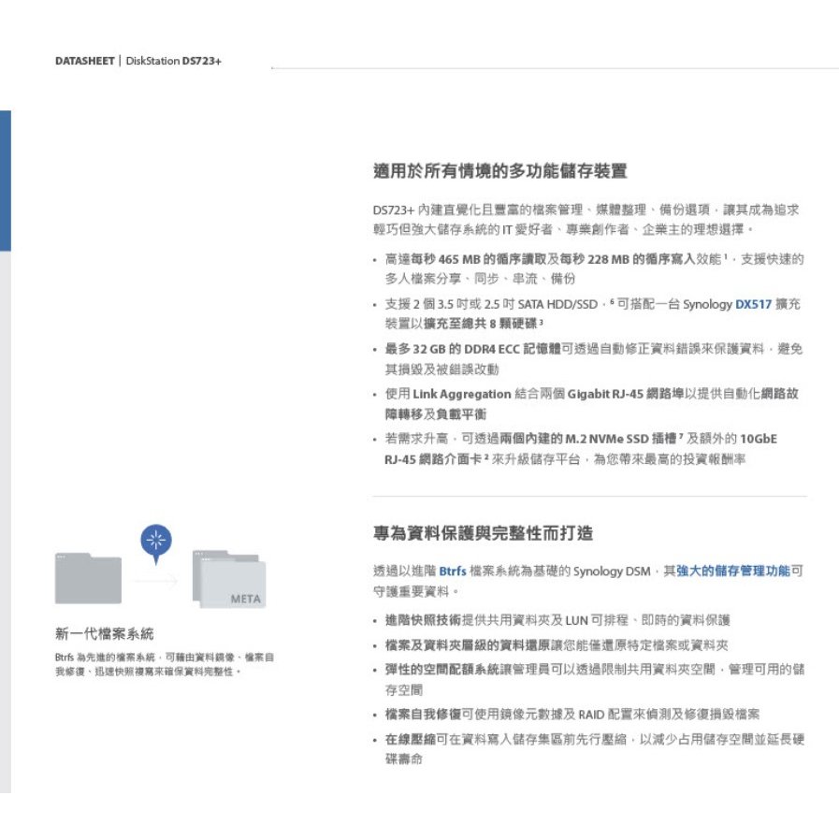Click the DiskStation DS723+ header title
Image resolution: width=839 pixels, height=839 pixels.
[x=173, y=61]
